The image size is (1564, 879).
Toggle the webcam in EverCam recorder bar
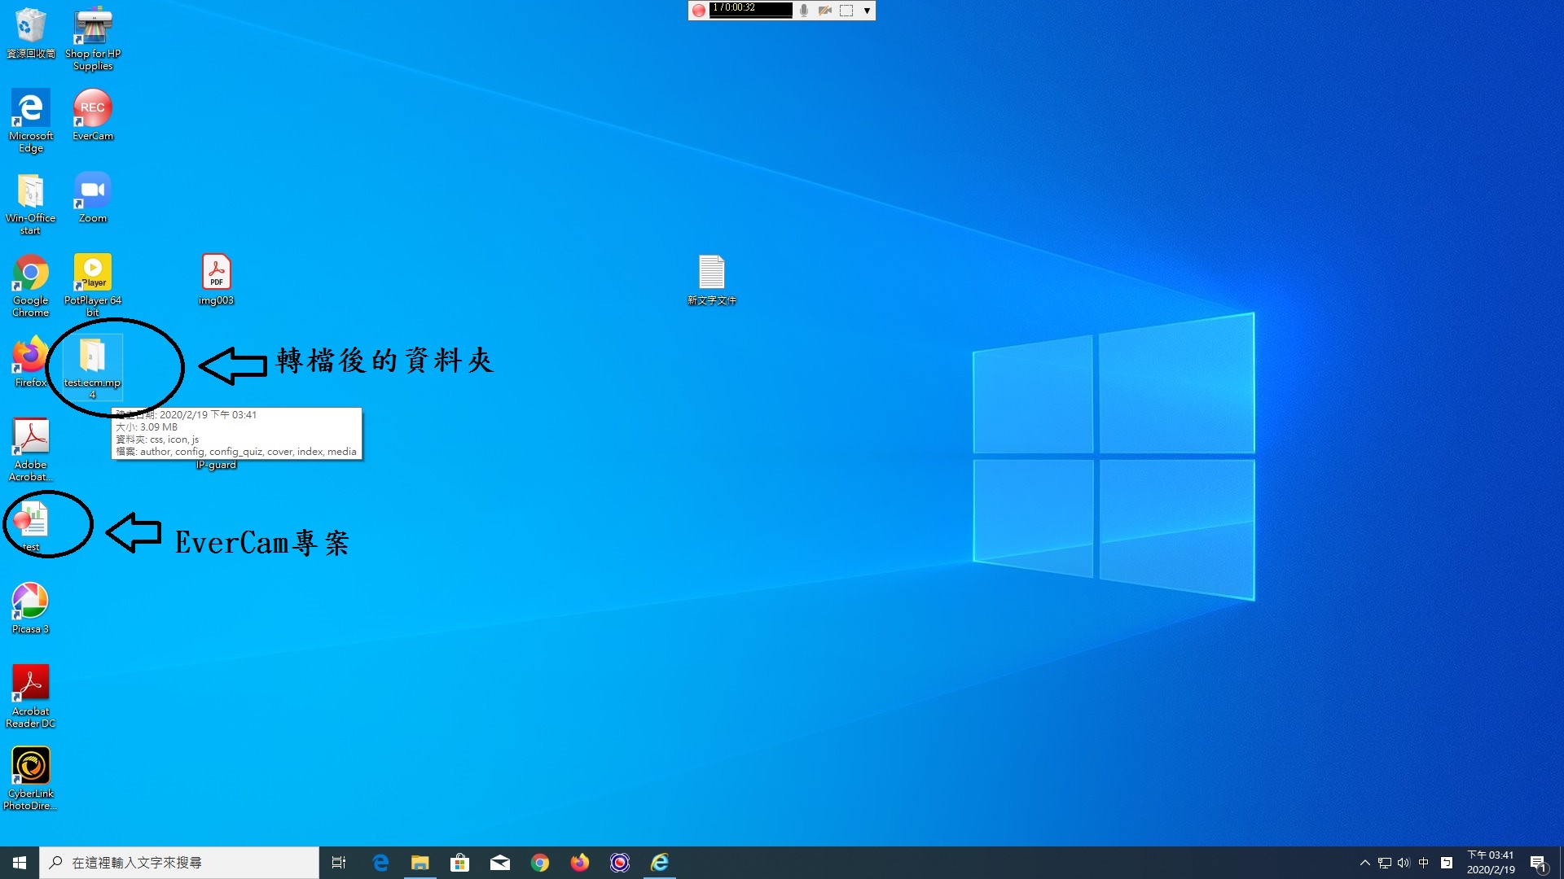(825, 11)
